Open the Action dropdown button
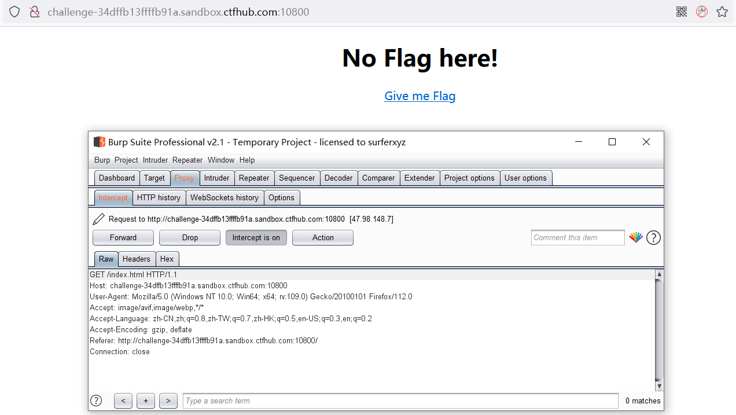Screen dimensions: 736x415 coord(323,237)
